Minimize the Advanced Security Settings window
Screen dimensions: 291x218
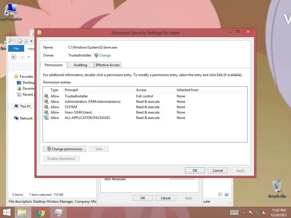point(230,32)
